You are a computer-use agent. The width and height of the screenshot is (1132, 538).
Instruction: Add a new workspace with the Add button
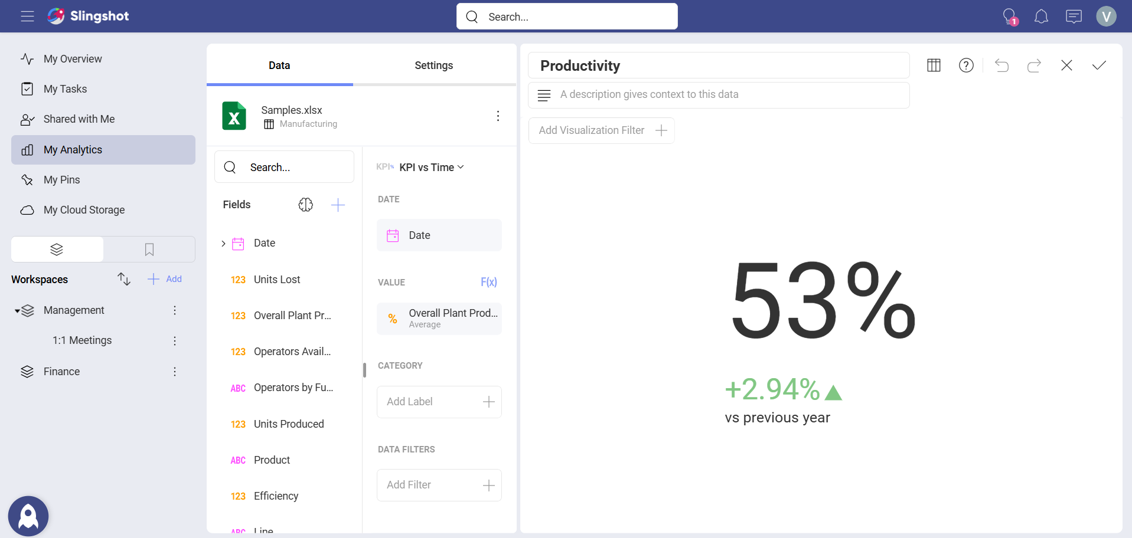(165, 278)
